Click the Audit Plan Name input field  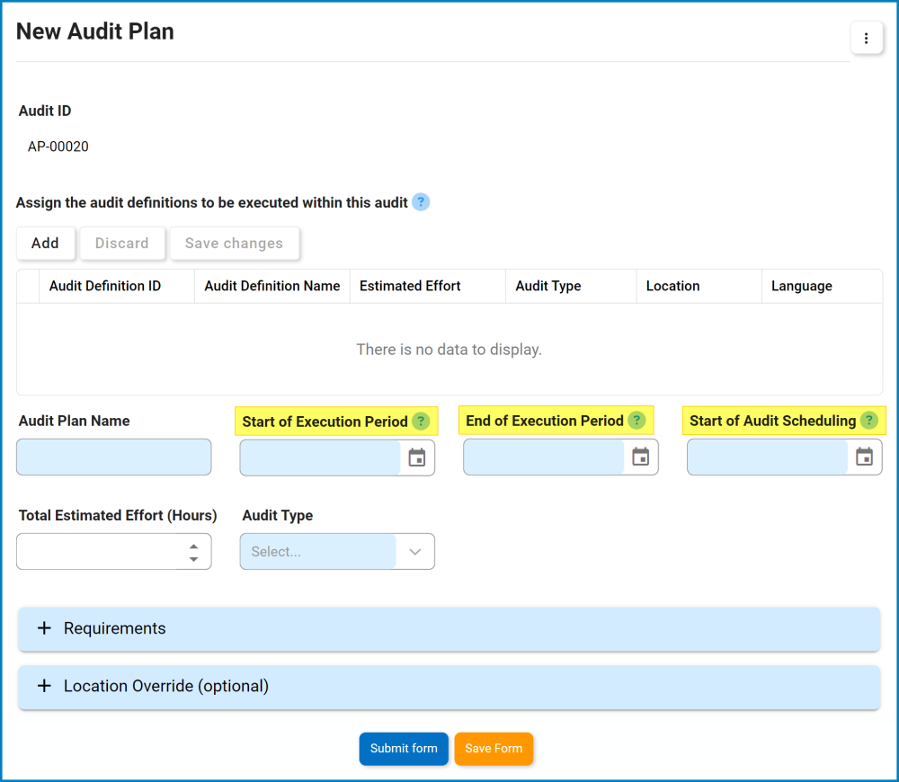tap(113, 457)
